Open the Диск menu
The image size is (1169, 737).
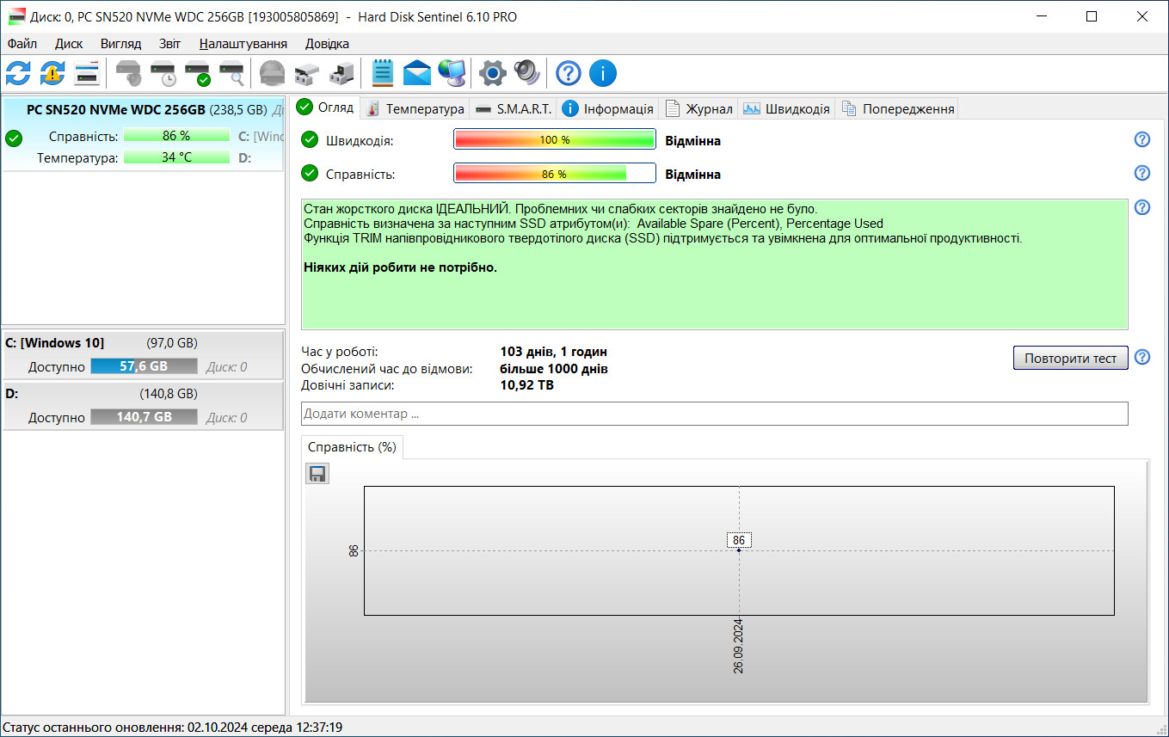click(69, 44)
